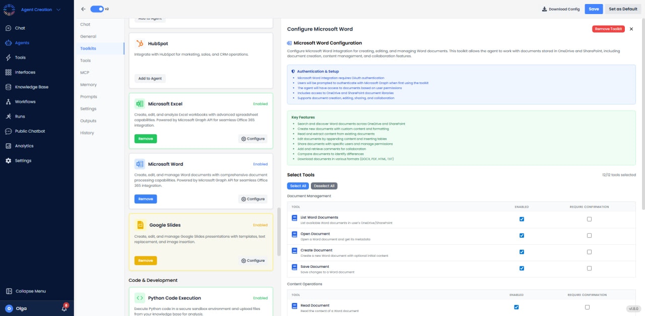Remove the Microsoft Word toolkit
The height and width of the screenshot is (316, 645).
tap(146, 199)
